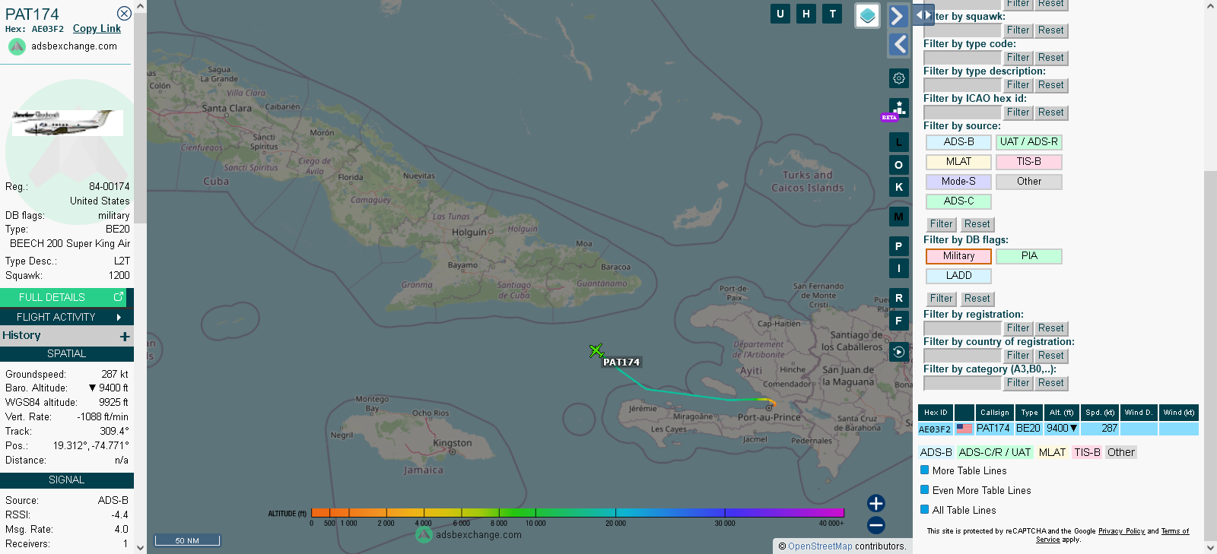Toggle the K map option button
Image resolution: width=1217 pixels, height=554 pixels.
(x=899, y=187)
